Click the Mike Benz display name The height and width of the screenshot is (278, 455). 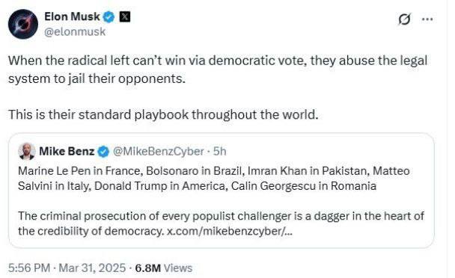click(67, 151)
